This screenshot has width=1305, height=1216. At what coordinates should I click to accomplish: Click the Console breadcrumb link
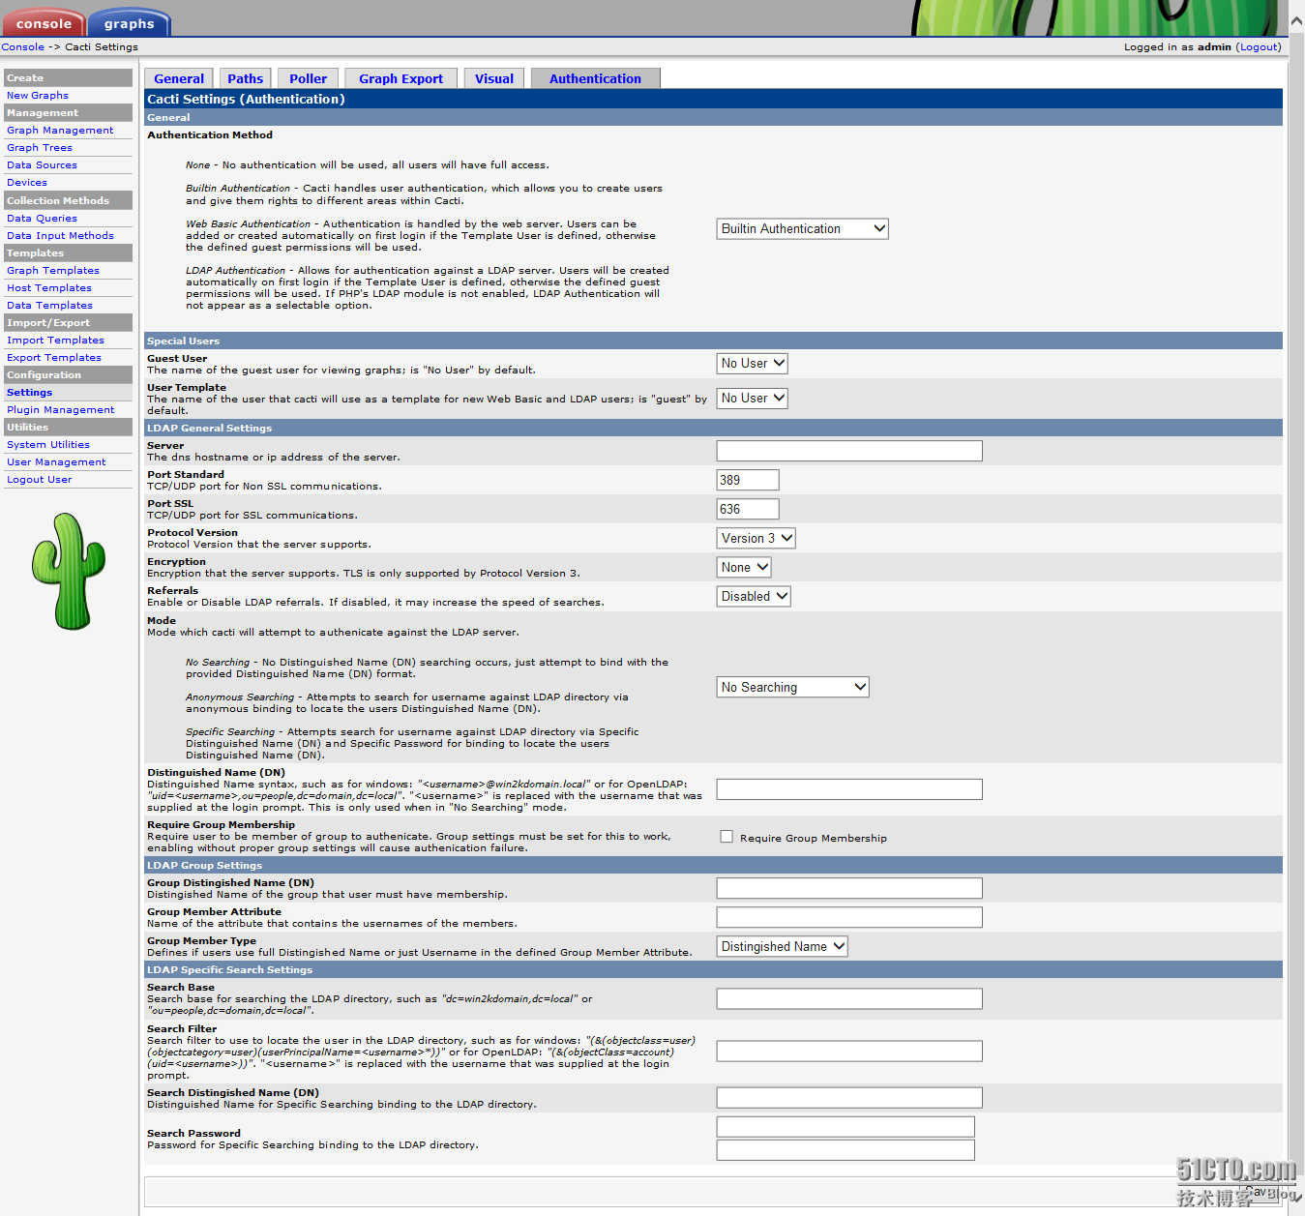pyautogui.click(x=23, y=46)
